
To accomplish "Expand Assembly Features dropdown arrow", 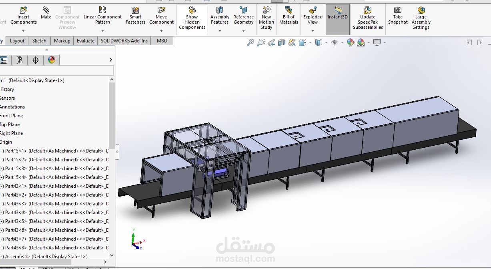I will [220, 31].
